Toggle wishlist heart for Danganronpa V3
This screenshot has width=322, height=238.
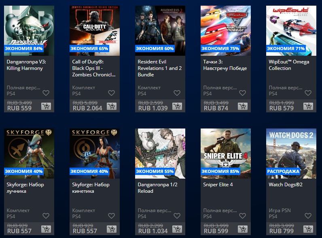tap(46, 93)
